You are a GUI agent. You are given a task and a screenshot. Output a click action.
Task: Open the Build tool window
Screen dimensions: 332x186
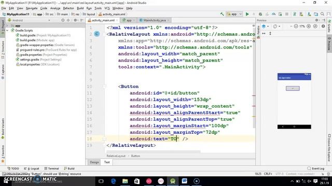69,168
